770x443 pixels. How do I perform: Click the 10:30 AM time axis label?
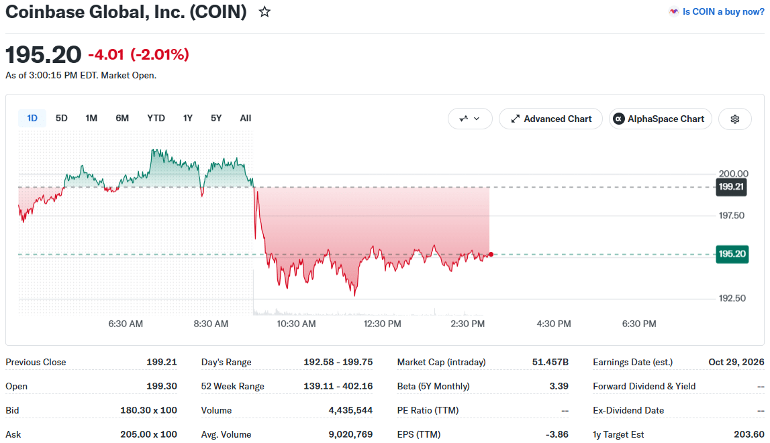(296, 324)
